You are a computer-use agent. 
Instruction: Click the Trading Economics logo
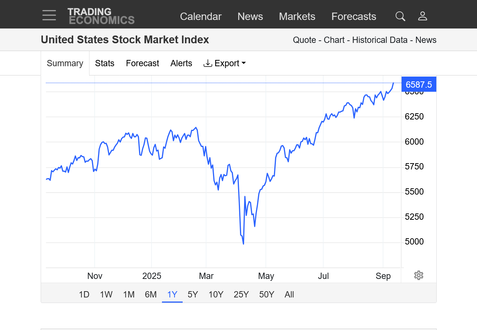[101, 16]
